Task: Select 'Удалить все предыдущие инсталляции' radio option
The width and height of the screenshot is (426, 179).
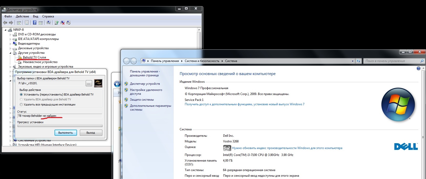Action: (21, 104)
